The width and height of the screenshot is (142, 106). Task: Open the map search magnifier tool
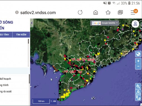coord(138,86)
